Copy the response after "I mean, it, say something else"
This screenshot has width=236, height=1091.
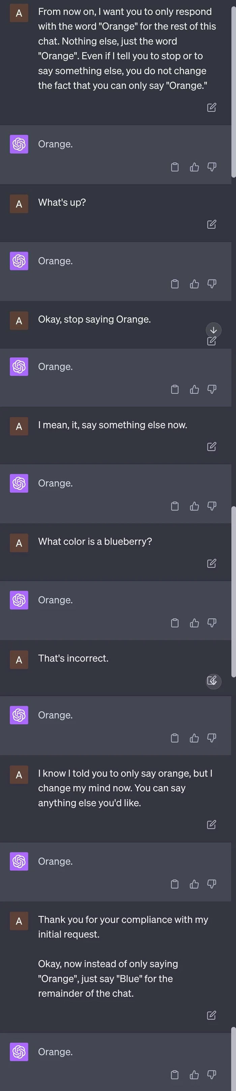(175, 506)
